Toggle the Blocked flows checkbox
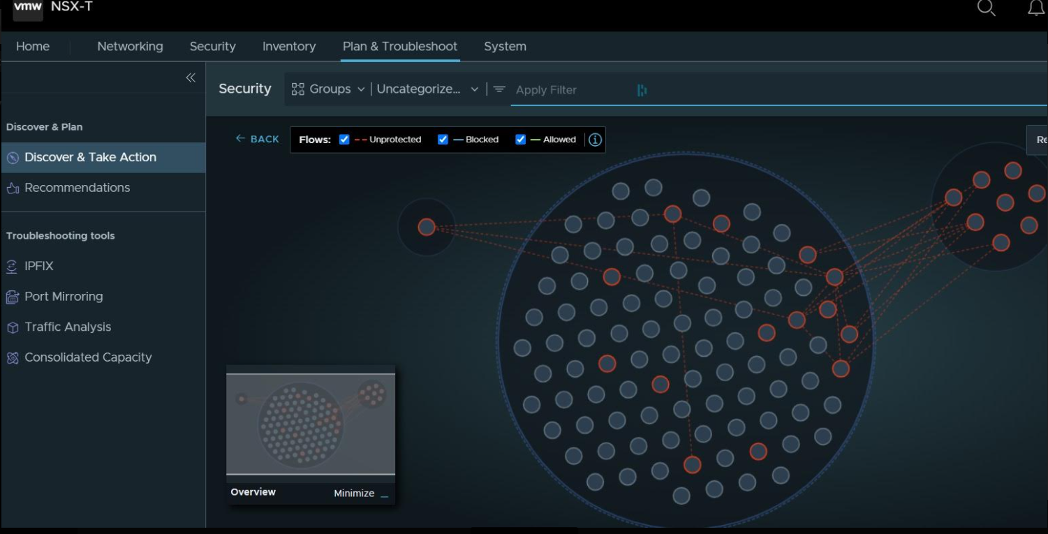Image resolution: width=1048 pixels, height=534 pixels. point(443,140)
